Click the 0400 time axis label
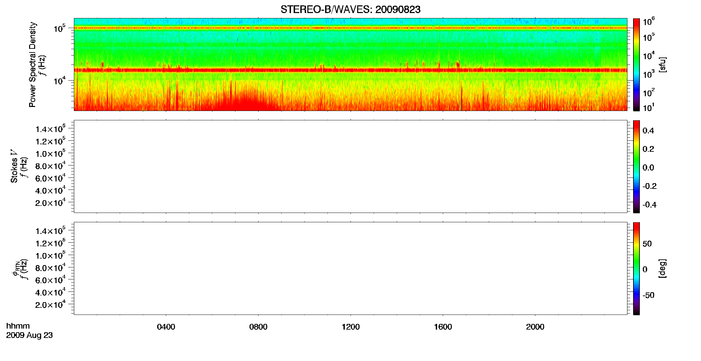 pos(166,327)
